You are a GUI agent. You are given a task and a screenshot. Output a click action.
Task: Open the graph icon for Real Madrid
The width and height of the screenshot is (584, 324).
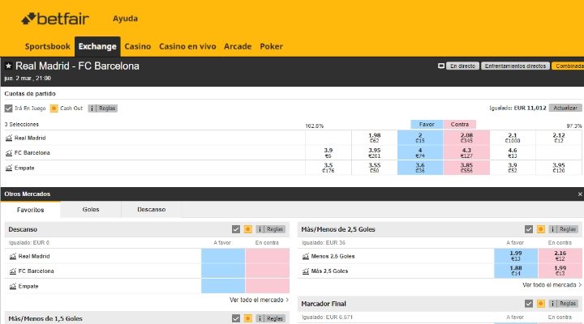click(x=9, y=138)
